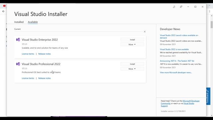Screen dimensions: 213x120
Task: Toggle the dark theme moon icon
Action: pyautogui.click(x=174, y=7)
